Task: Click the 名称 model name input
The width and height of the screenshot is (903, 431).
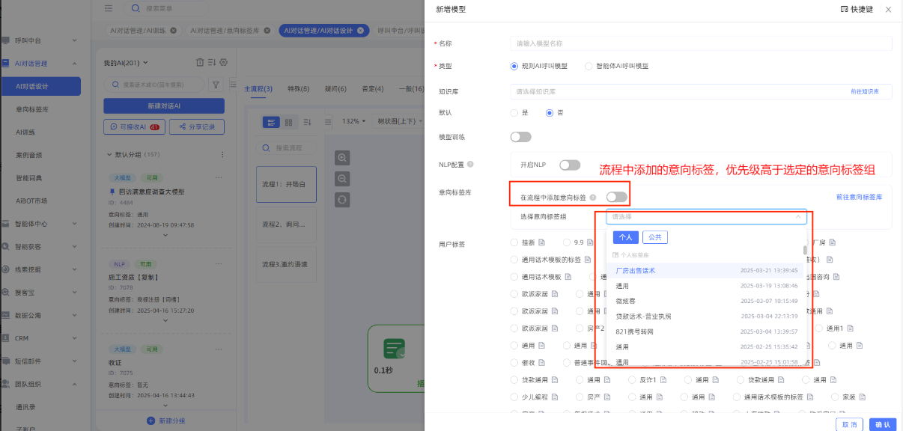Action: click(701, 43)
